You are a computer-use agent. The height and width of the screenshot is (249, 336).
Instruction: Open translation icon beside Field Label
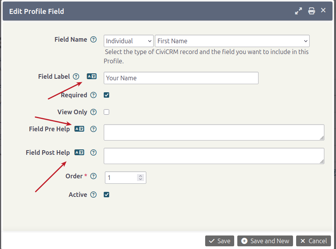coord(91,76)
